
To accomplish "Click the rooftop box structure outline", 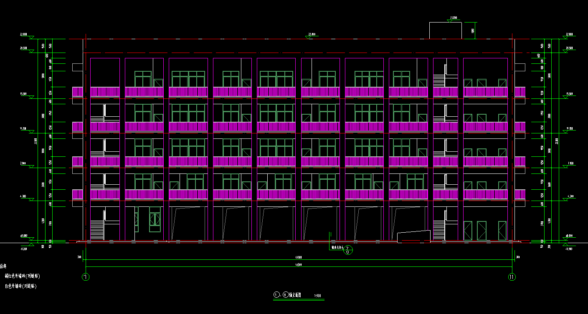I will pyautogui.click(x=446, y=30).
